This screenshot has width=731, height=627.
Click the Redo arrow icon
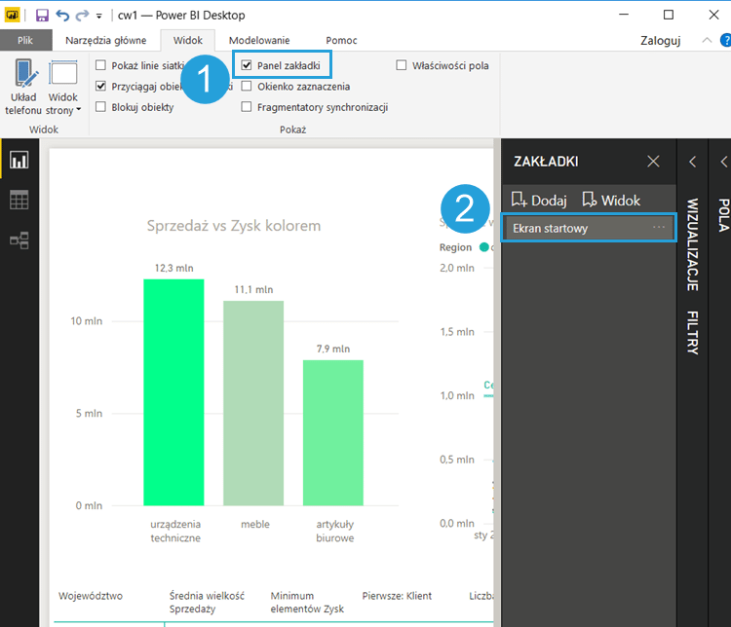tap(82, 16)
